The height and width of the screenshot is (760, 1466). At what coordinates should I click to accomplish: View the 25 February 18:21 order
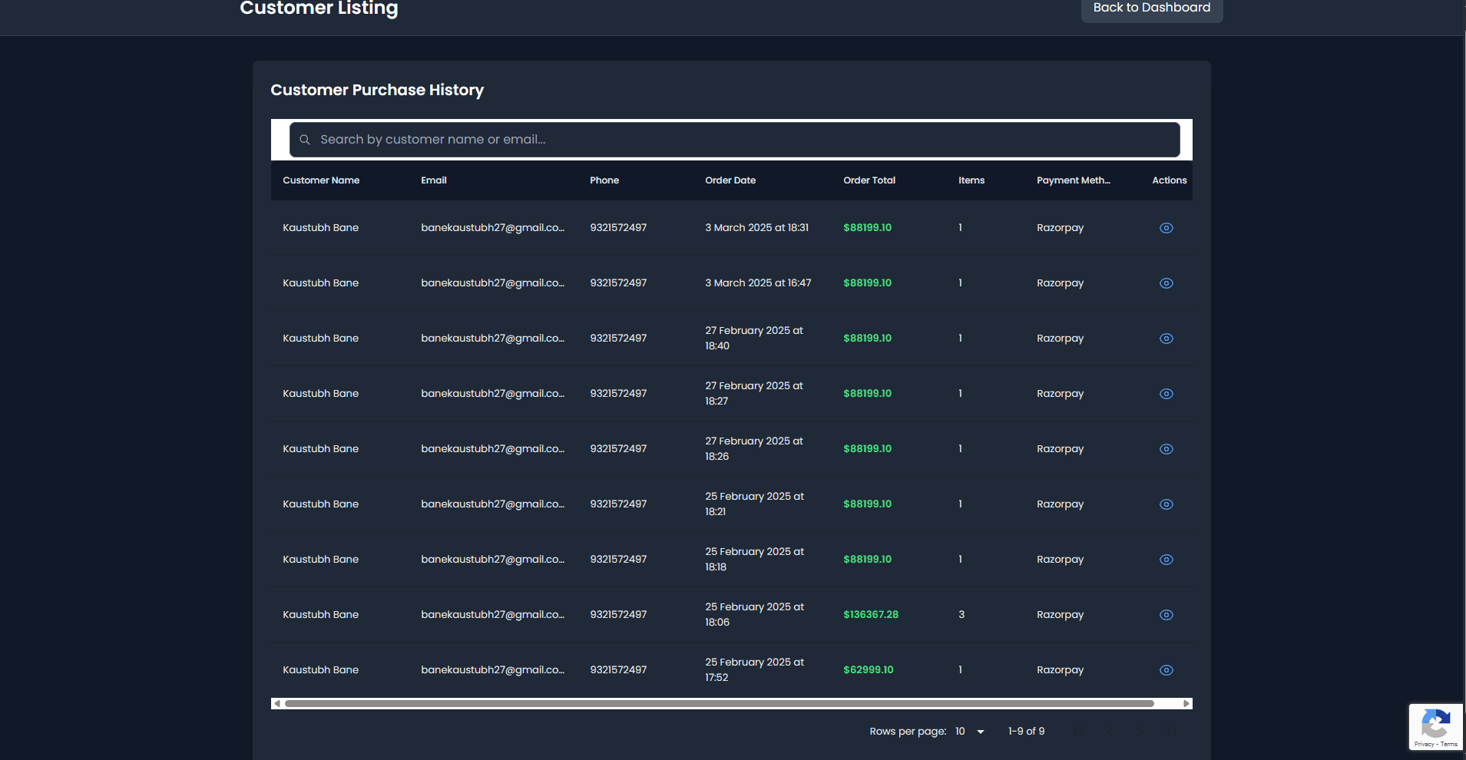tap(1166, 504)
